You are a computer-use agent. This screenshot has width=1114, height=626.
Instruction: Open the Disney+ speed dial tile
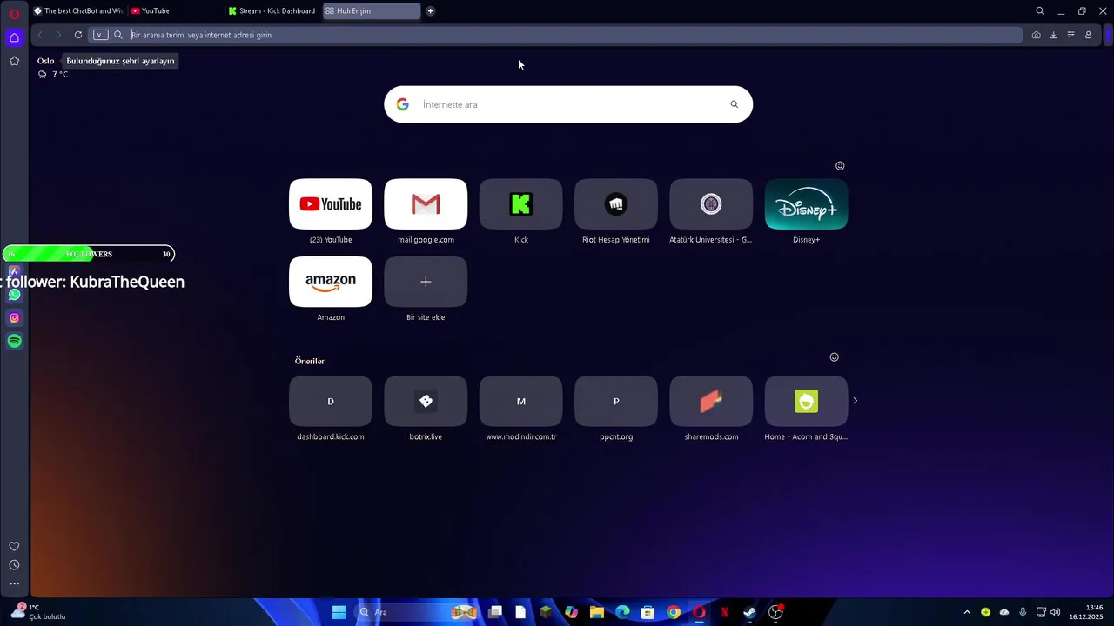click(x=806, y=204)
